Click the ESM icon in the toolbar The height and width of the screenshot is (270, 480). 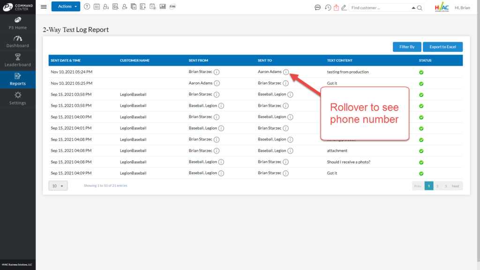click(x=172, y=7)
